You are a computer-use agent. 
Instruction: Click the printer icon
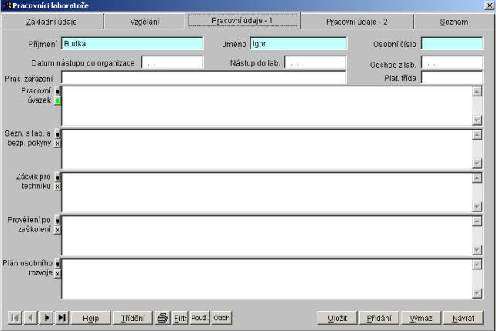(162, 318)
